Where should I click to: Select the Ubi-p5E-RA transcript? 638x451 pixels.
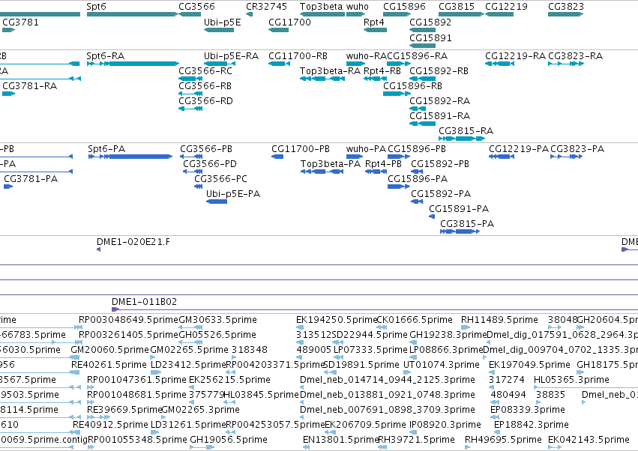point(220,64)
